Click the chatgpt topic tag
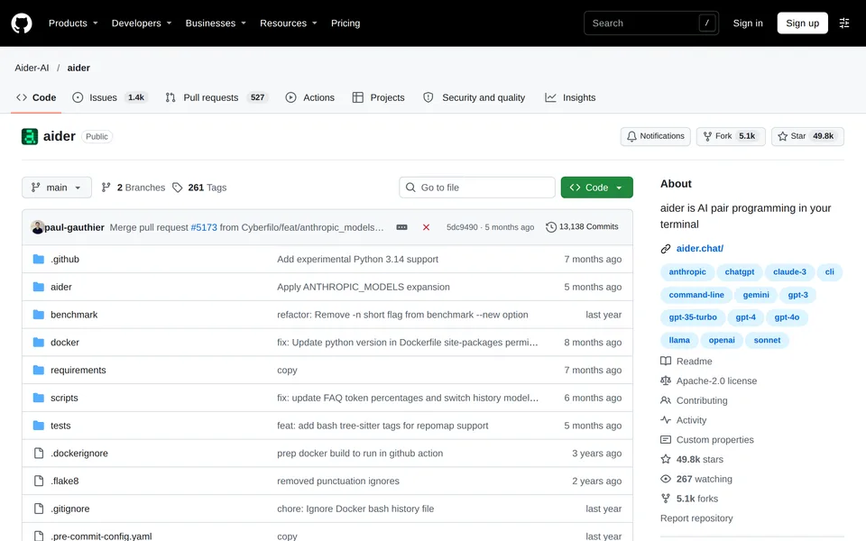 point(739,272)
